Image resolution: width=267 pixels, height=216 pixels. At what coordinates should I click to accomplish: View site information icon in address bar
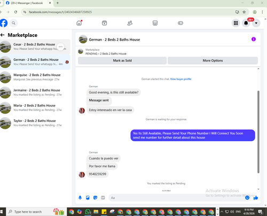(x=25, y=12)
